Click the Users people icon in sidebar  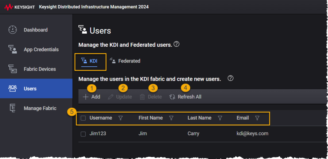pyautogui.click(x=13, y=89)
